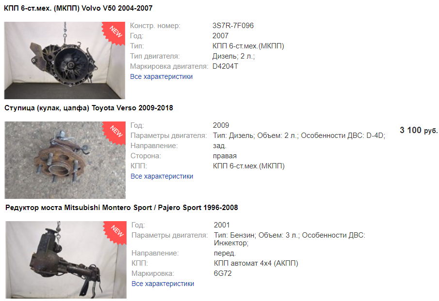The width and height of the screenshot is (439, 301).
Task: Click the КПП автомат 4х4 (АКПП) value
Action: 256,263
